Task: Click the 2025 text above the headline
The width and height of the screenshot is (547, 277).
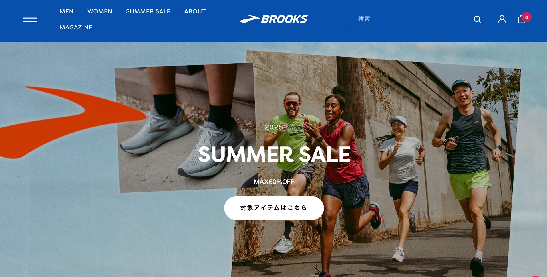Action: pos(274,127)
